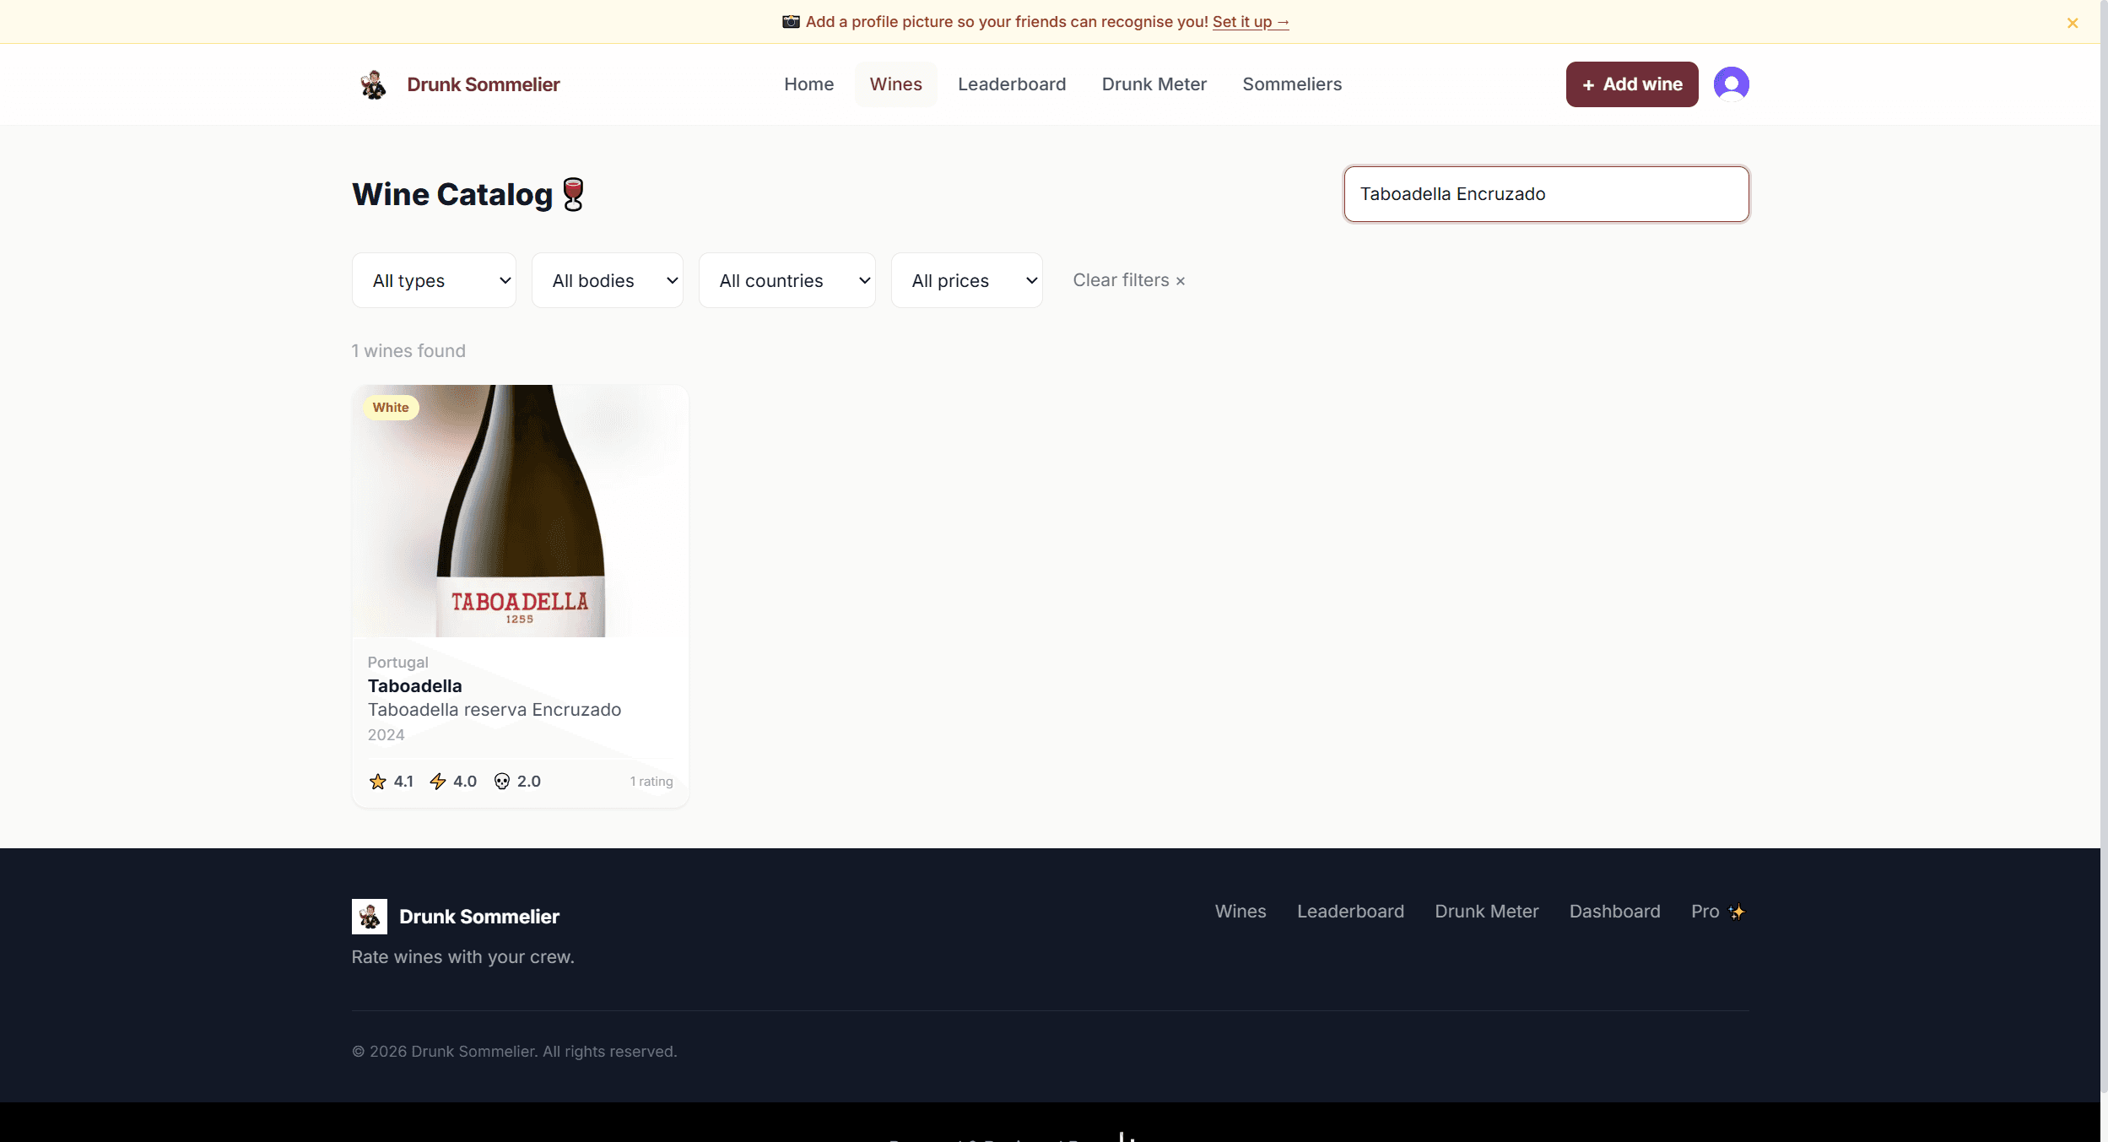
Task: Open the All bodies dropdown
Action: coord(607,280)
